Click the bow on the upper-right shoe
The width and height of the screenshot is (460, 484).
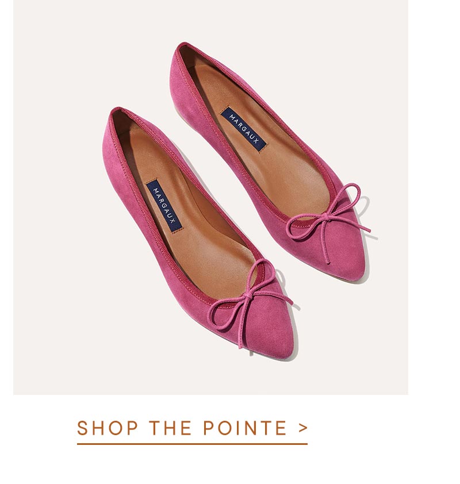click(x=327, y=223)
